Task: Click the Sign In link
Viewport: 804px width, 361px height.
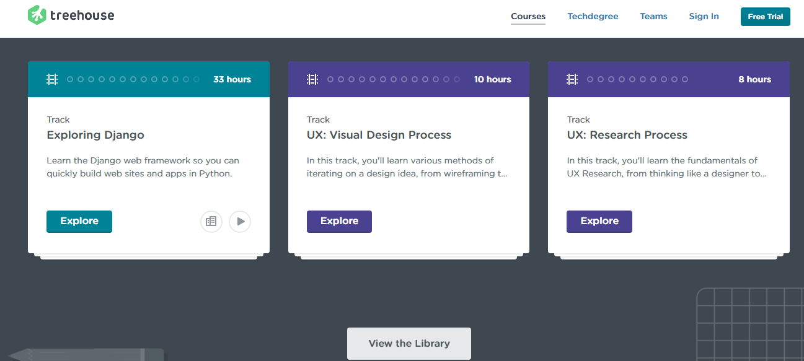Action: point(704,17)
